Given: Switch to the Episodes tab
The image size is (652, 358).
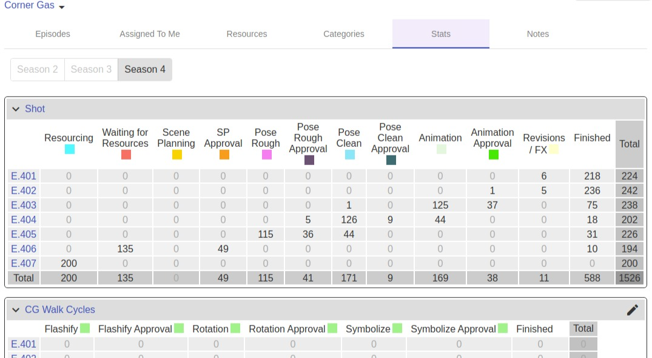Looking at the screenshot, I should [53, 34].
